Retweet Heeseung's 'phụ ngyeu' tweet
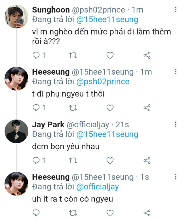Screen dimensions: 188x220 point(73,108)
